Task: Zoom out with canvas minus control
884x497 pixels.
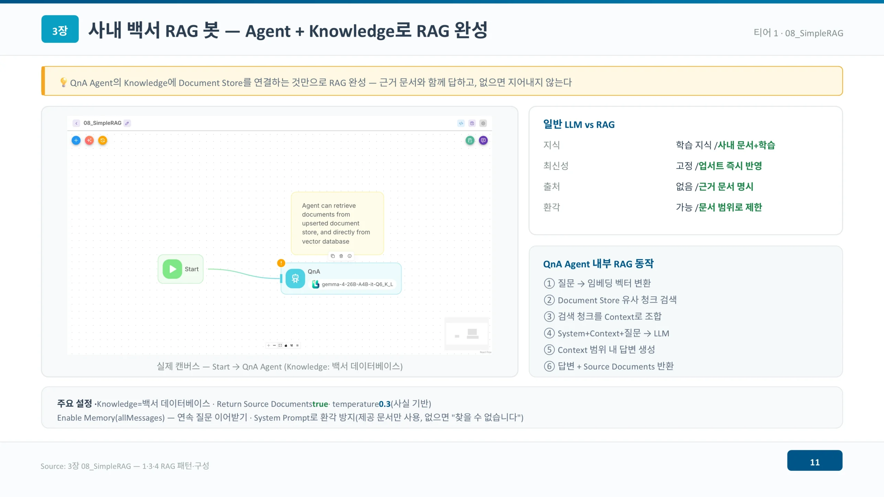Action: pyautogui.click(x=275, y=345)
